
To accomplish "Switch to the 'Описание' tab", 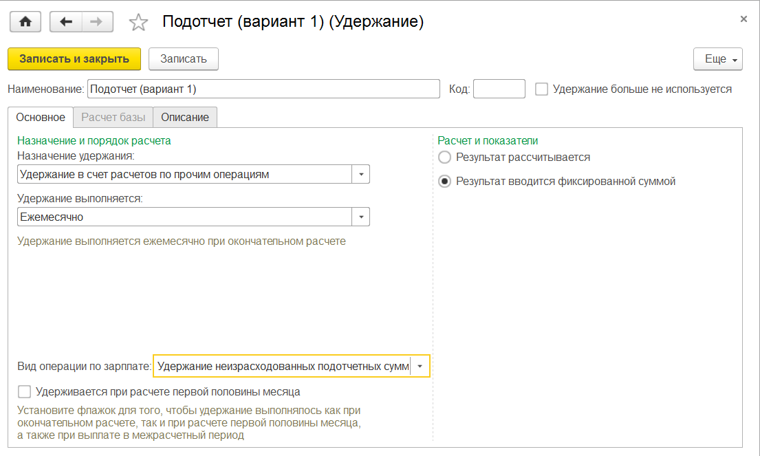I will (185, 117).
